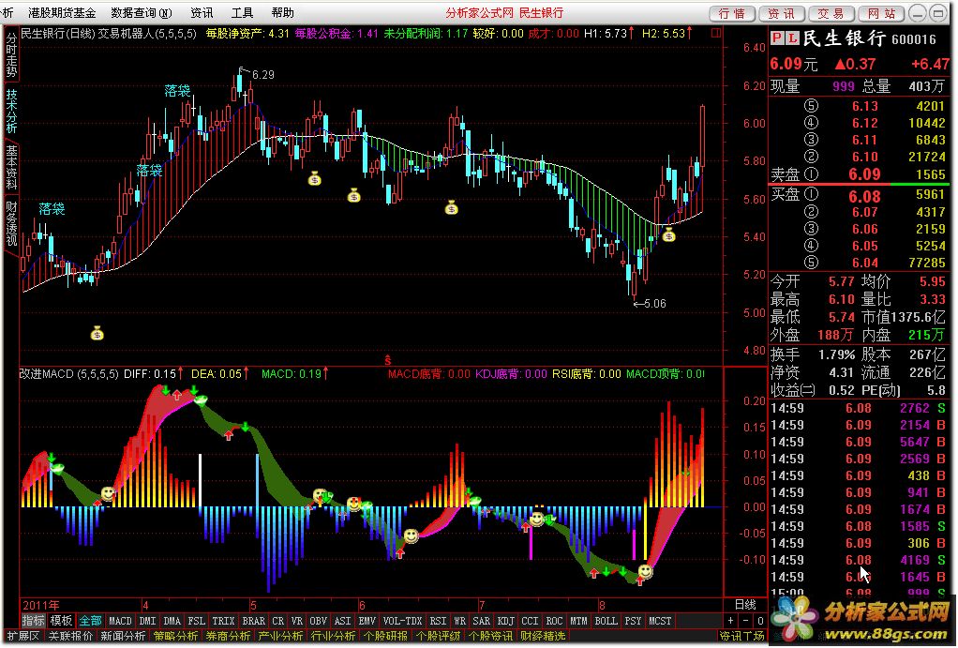Click the minus zoom button below 日线
The image size is (958, 648).
tap(745, 621)
